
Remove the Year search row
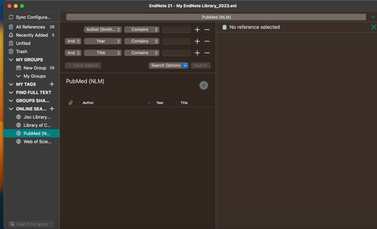pos(207,41)
